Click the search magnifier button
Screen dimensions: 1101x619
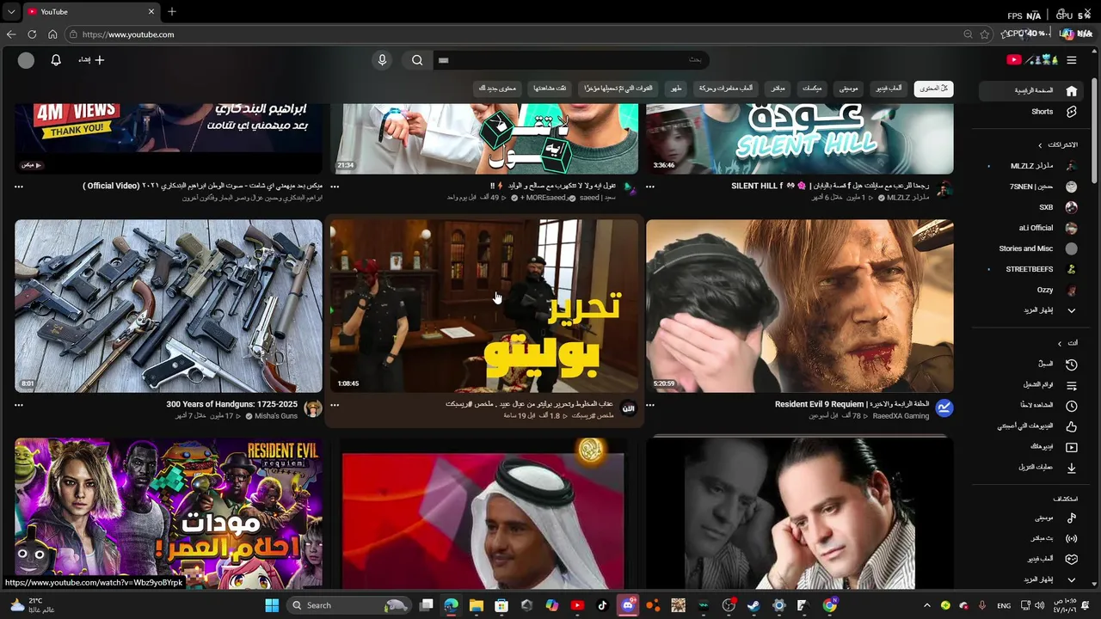coord(417,60)
